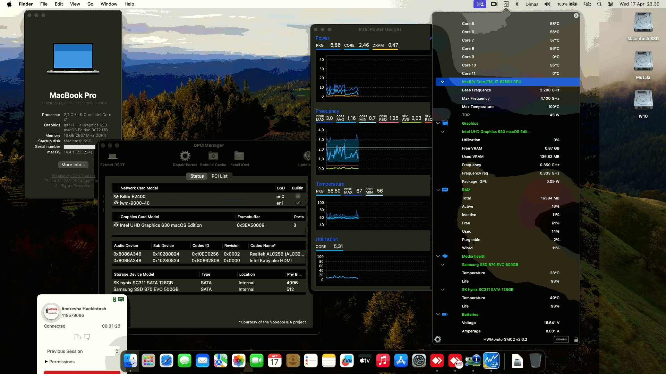Click the More Info button in About window
This screenshot has height=374, width=666.
click(72, 165)
